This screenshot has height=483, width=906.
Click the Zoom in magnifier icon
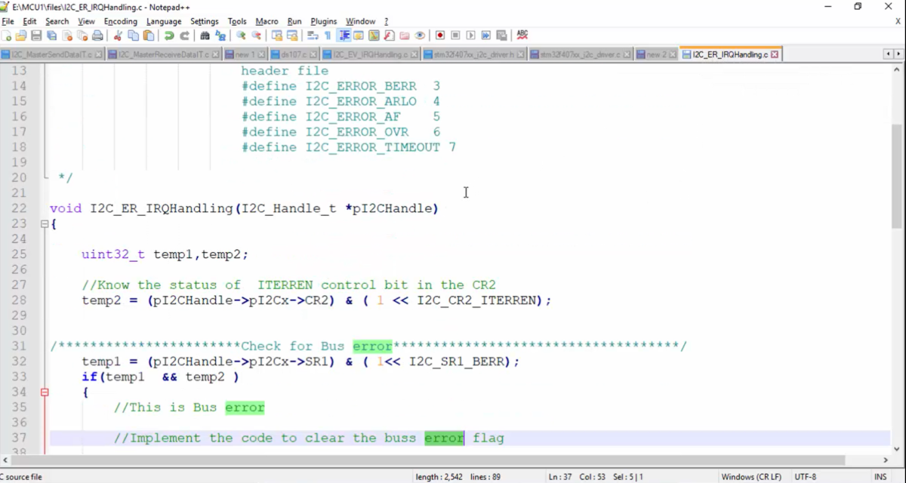(241, 35)
